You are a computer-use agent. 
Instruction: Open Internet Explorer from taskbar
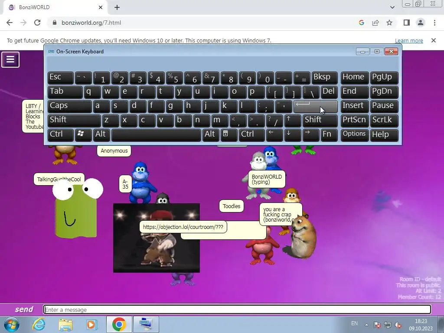pos(39,324)
